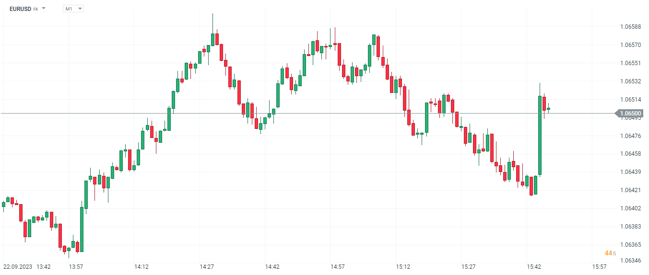Select the 1.06500 current price tag
This screenshot has height=275, width=649.
tap(630, 114)
